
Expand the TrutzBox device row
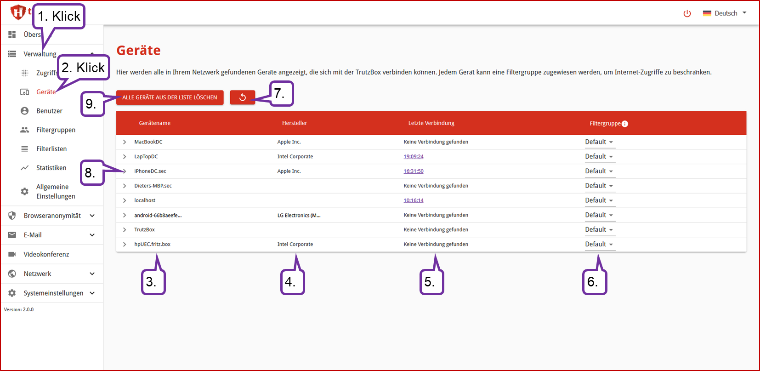click(x=125, y=229)
